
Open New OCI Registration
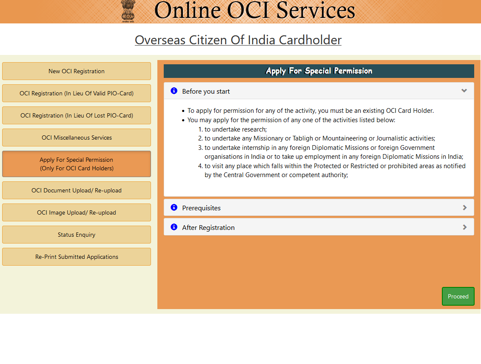(x=77, y=71)
